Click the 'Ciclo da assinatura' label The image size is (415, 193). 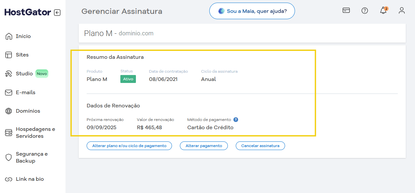coord(219,71)
